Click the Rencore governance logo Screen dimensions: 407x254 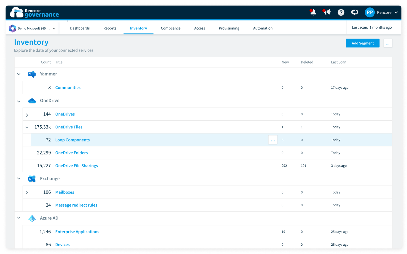pos(34,12)
